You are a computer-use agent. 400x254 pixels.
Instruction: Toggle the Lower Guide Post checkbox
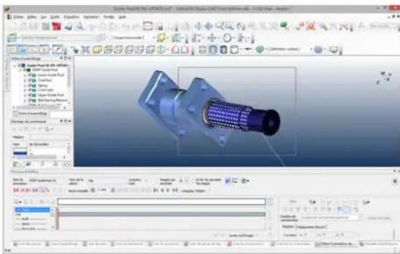[30, 75]
